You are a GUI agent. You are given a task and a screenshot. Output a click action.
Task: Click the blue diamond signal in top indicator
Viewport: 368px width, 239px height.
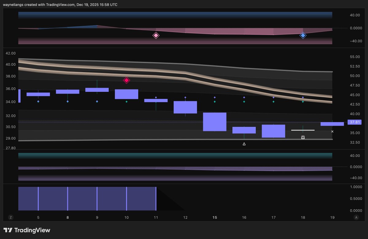click(x=303, y=35)
